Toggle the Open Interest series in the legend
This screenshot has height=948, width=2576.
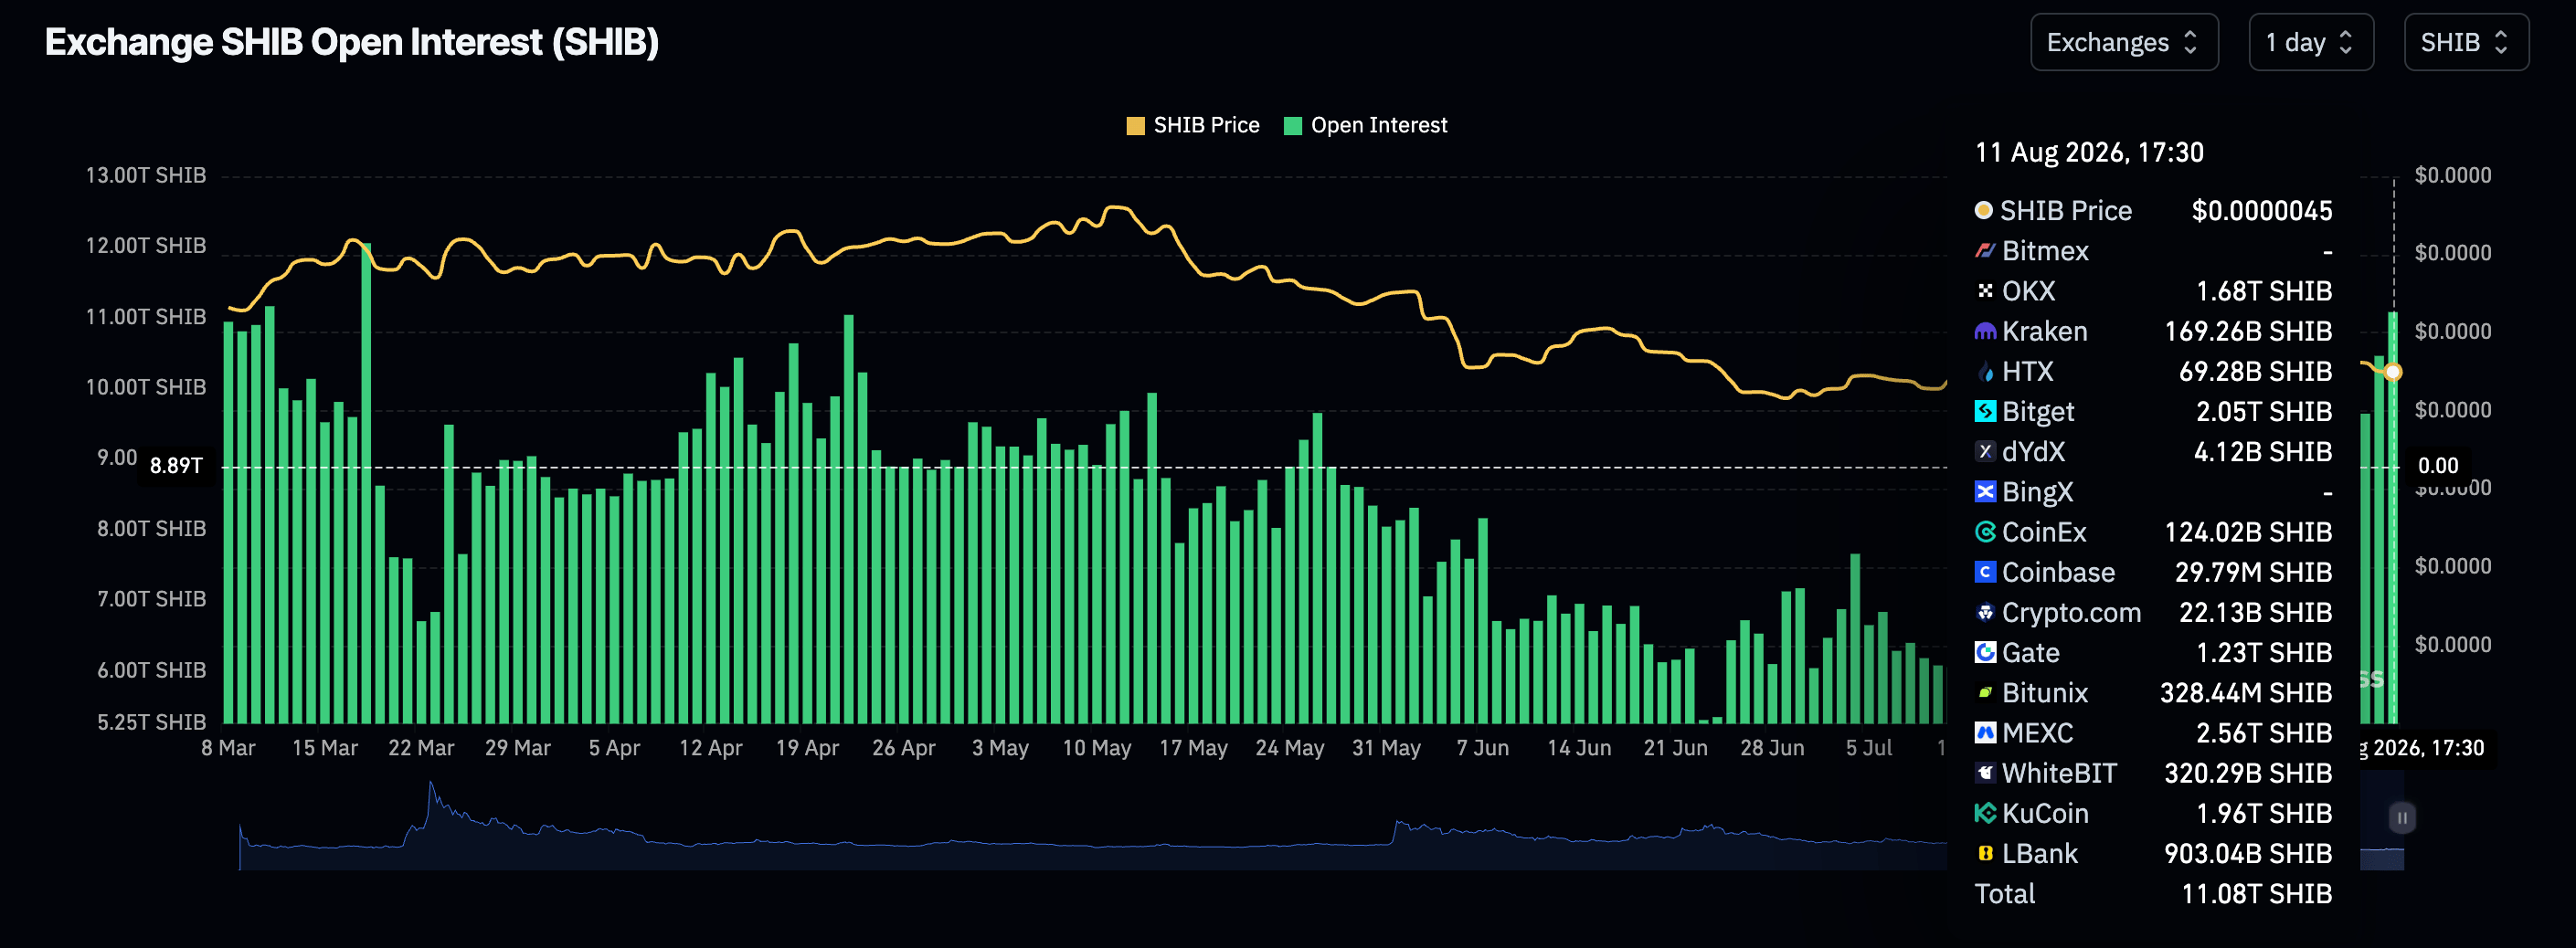pyautogui.click(x=1365, y=125)
